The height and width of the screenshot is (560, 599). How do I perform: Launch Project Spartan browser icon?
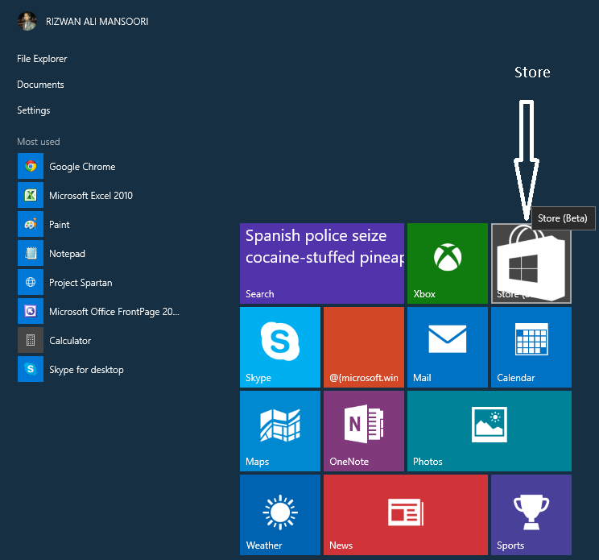click(x=31, y=282)
